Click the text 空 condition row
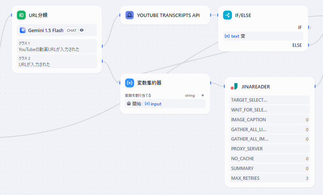 (x=263, y=36)
